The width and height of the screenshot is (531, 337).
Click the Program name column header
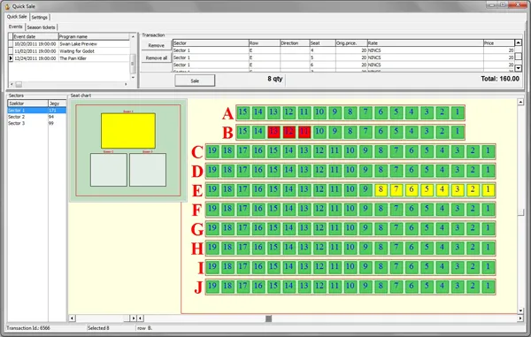pyautogui.click(x=94, y=36)
